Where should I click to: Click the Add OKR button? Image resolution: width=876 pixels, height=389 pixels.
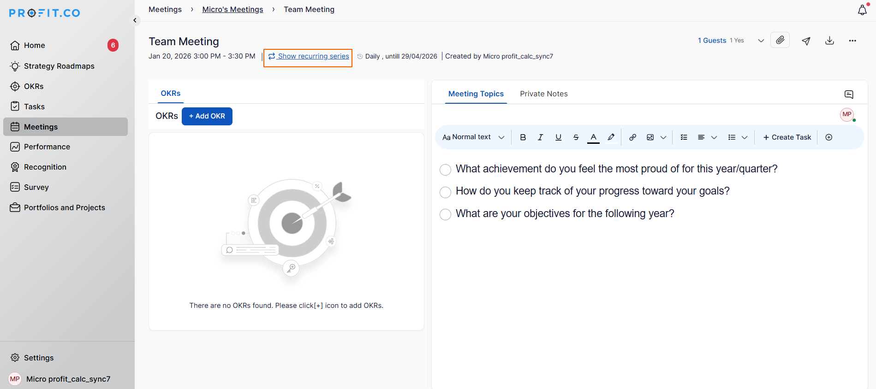[207, 116]
